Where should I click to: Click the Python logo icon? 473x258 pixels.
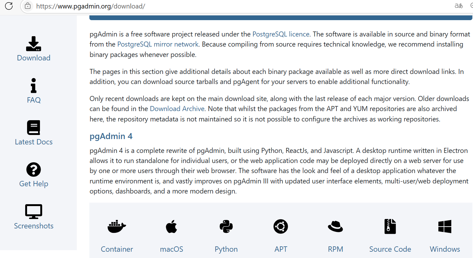coord(226,227)
